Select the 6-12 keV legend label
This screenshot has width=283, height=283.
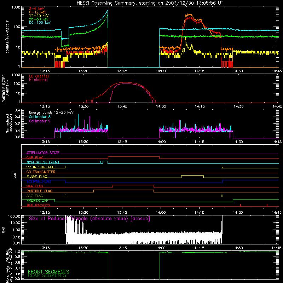coord(38,12)
